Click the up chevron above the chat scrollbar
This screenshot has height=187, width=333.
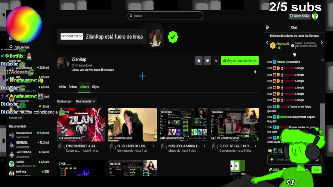pos(322,60)
